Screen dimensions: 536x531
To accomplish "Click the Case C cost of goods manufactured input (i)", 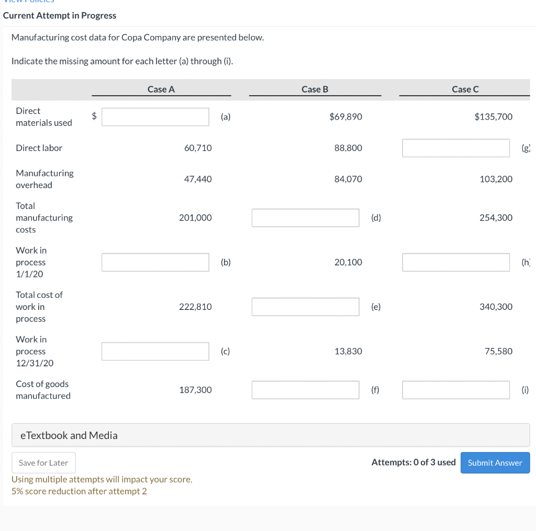I will [x=455, y=389].
